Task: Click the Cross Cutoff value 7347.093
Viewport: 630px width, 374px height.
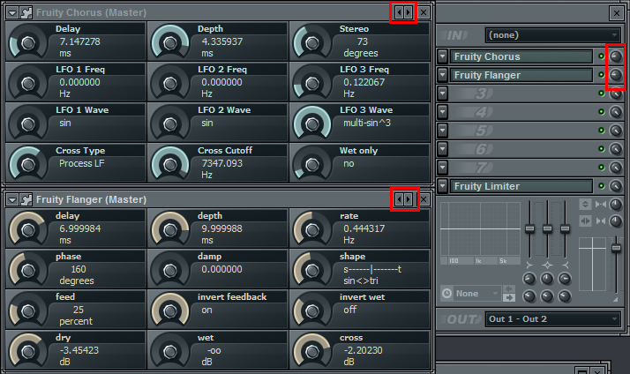Action: tap(222, 163)
